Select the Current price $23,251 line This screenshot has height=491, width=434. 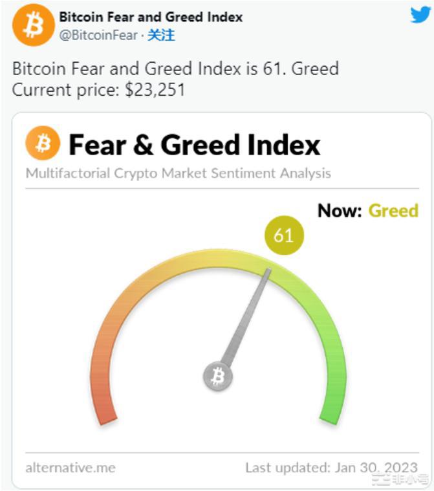click(x=98, y=89)
